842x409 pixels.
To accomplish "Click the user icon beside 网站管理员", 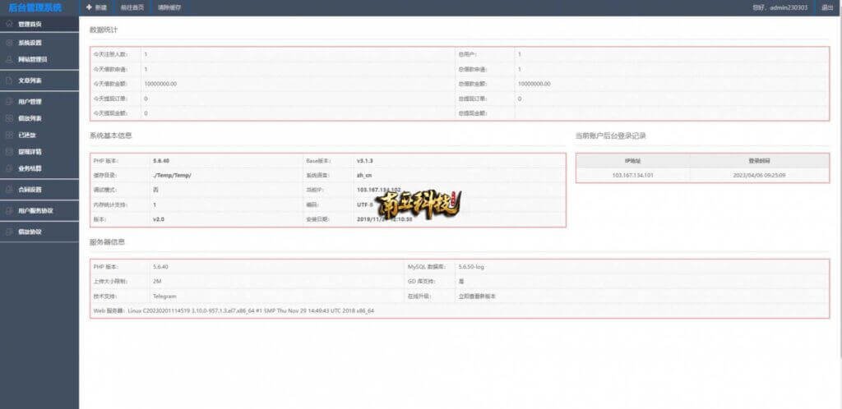I will [9, 59].
